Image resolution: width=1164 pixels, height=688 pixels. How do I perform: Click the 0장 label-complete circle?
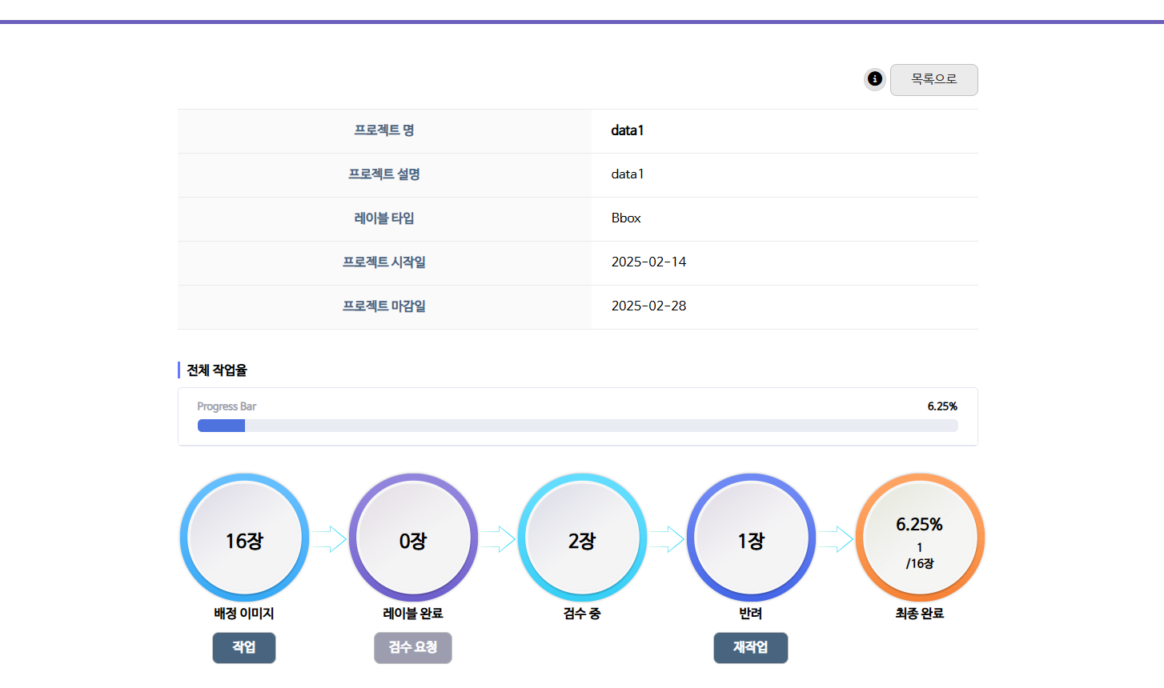(x=413, y=538)
